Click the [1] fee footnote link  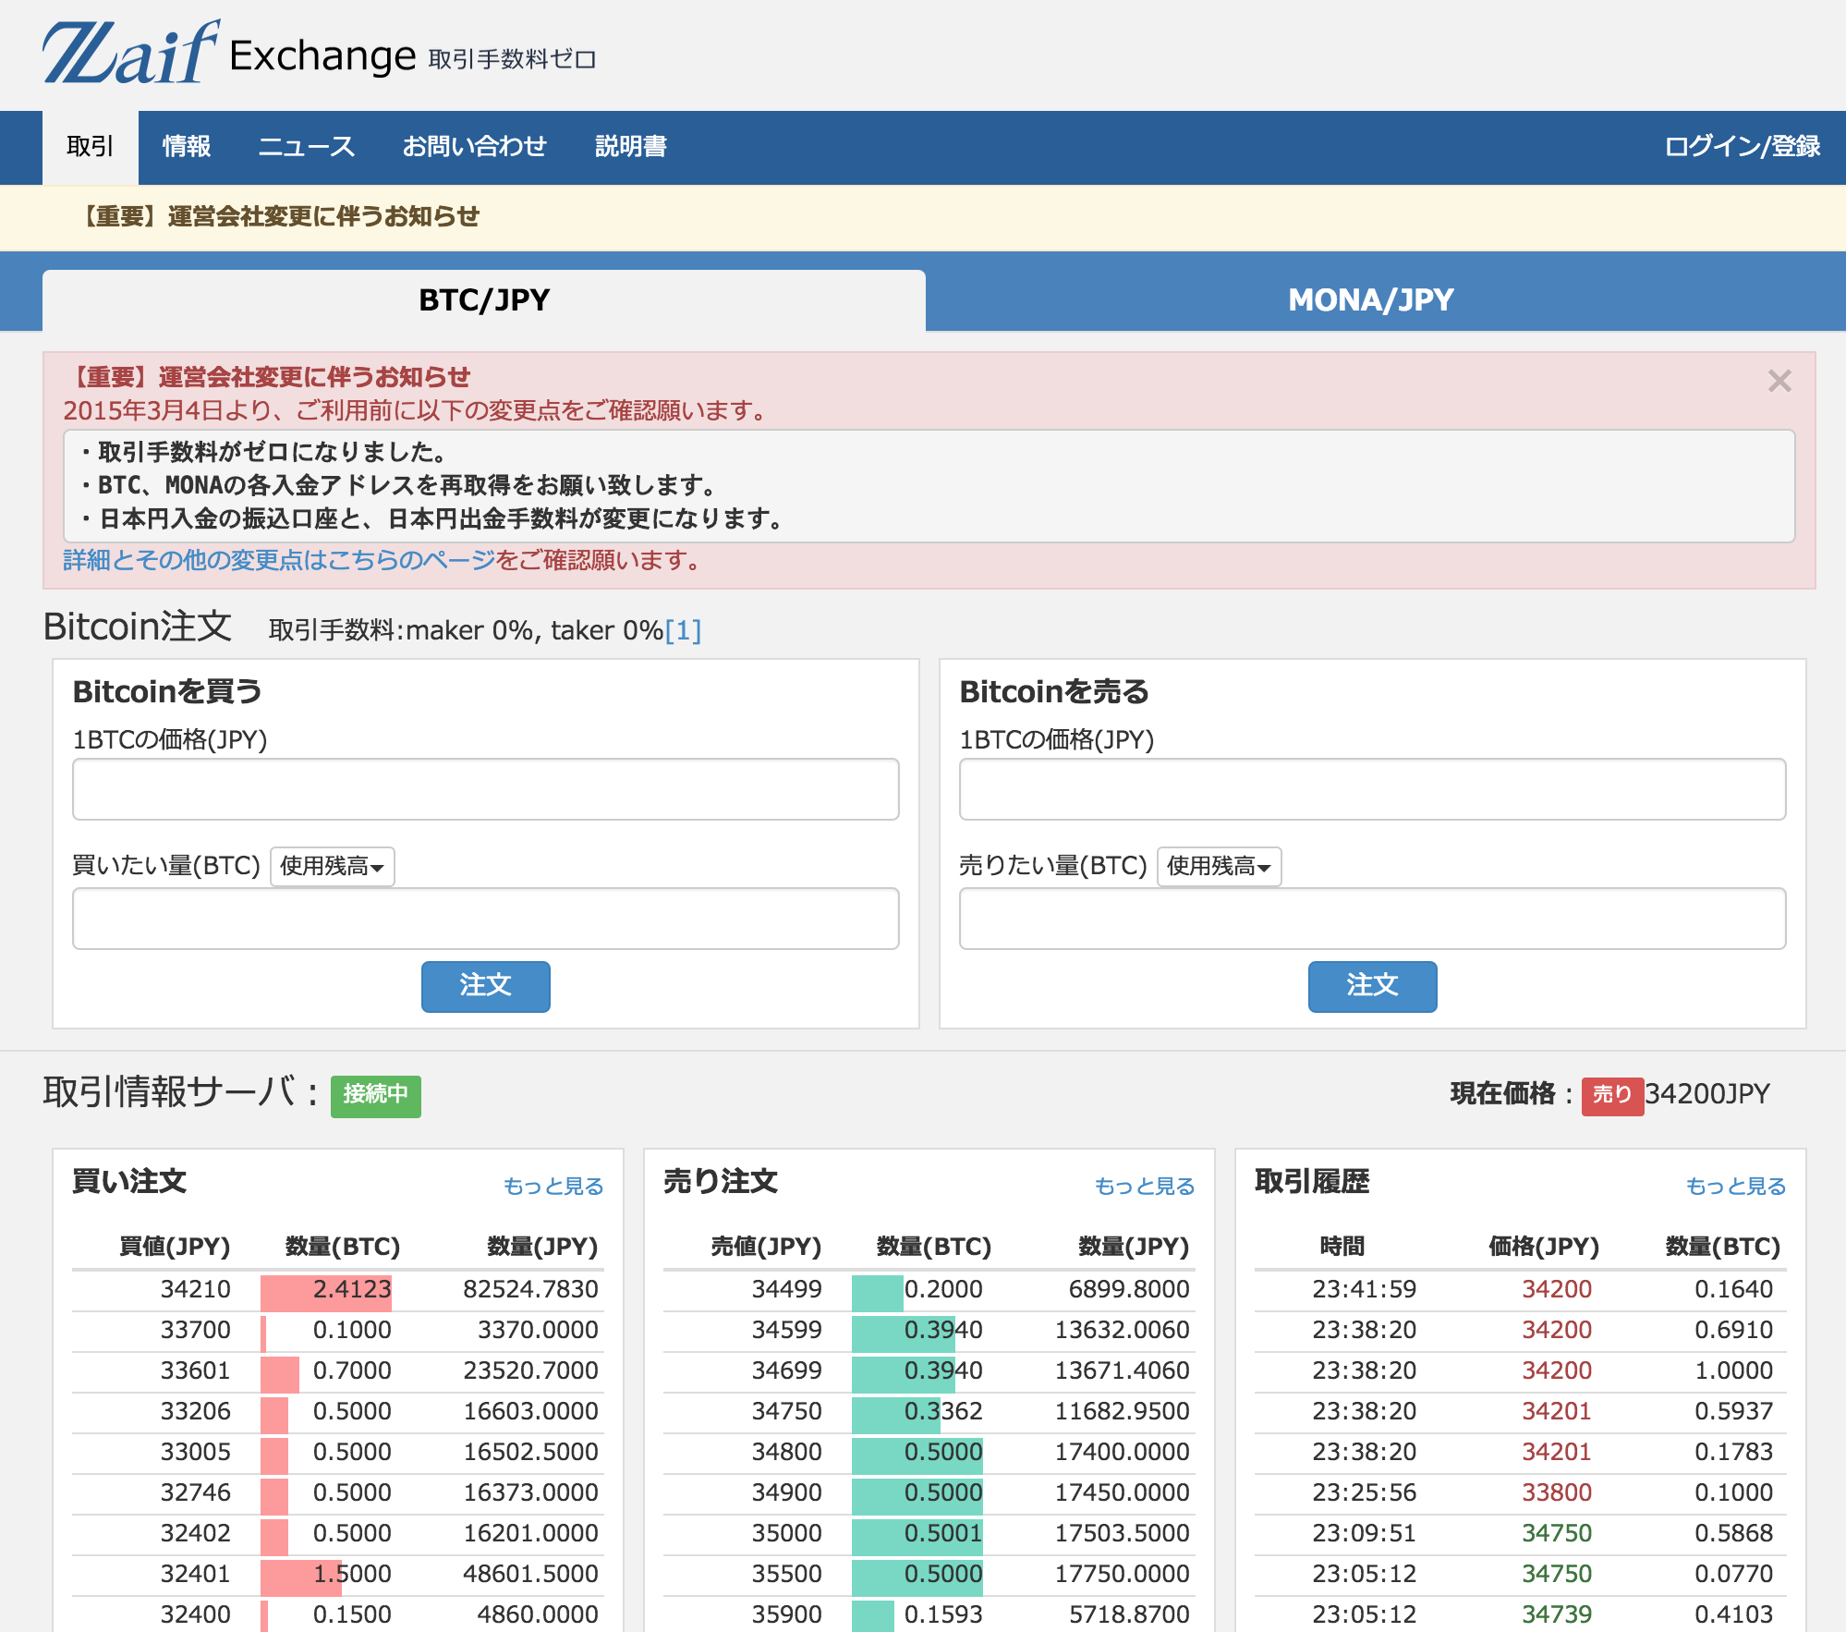(684, 630)
